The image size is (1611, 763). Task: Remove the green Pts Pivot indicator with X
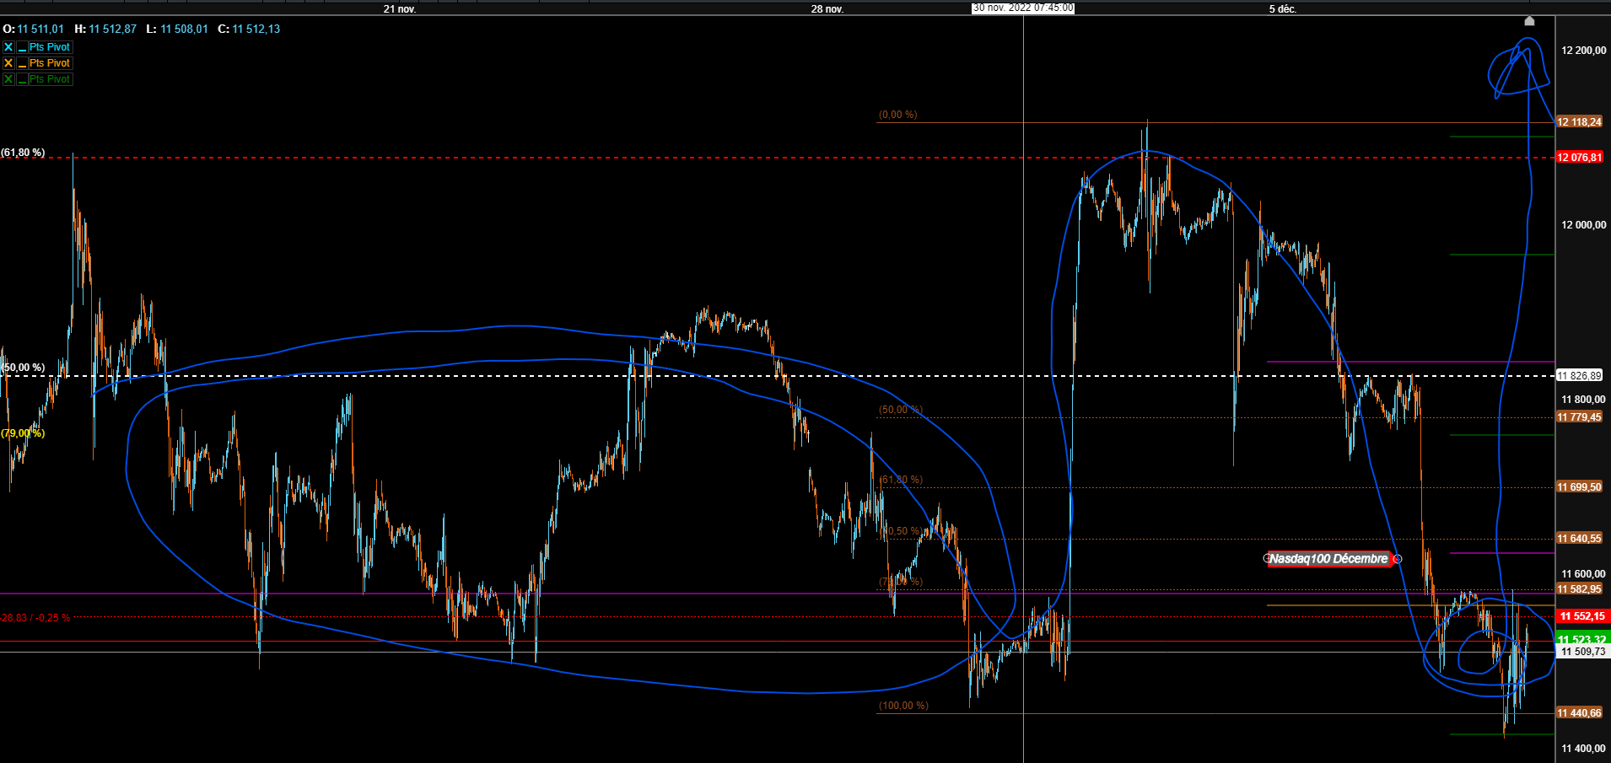[x=8, y=79]
